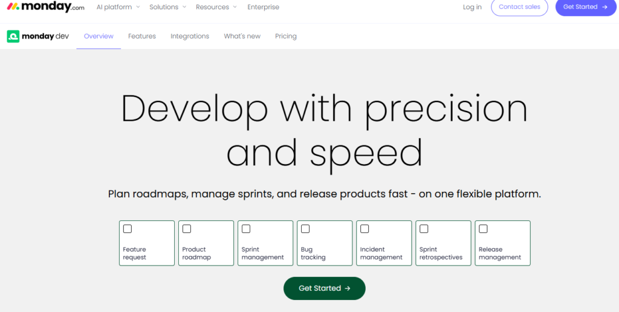Screen dimensions: 619x312
Task: Click the 'Plan roadmaps, manage sprints' subtitle text
Action: tap(325, 194)
